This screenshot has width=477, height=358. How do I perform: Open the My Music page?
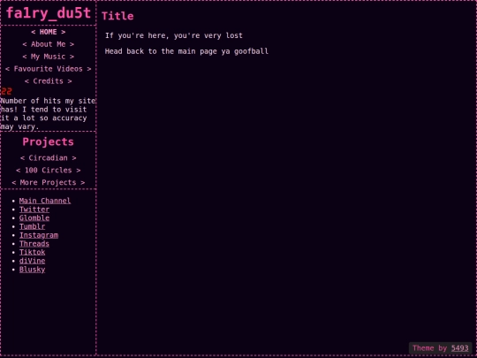[x=48, y=57]
